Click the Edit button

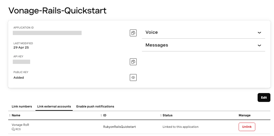[x=264, y=98]
